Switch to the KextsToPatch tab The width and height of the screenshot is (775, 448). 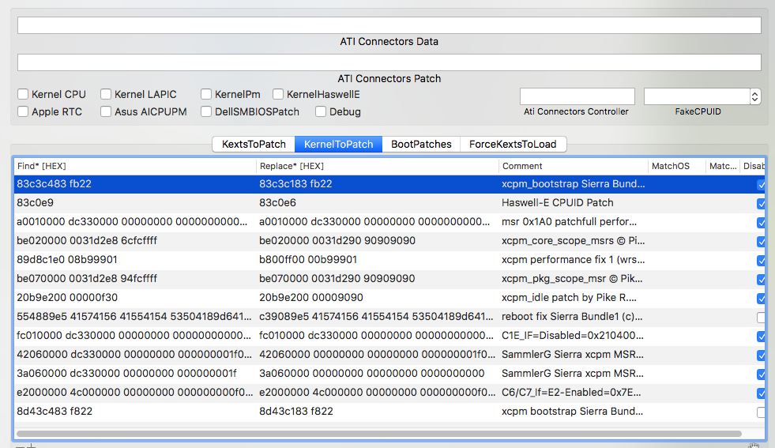click(254, 145)
